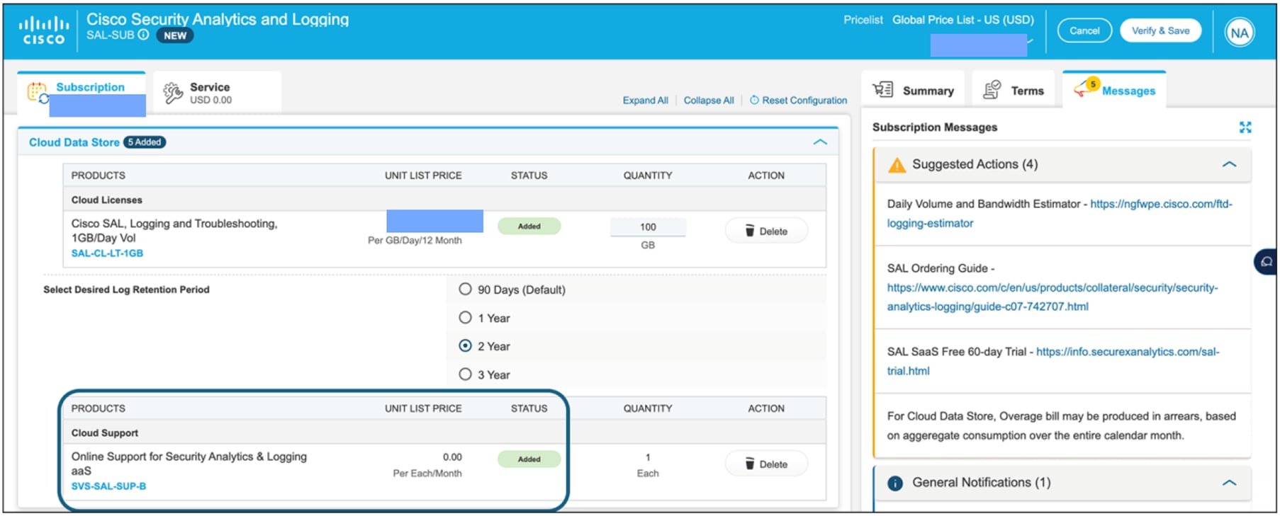Select 3 Year log retention period
The image size is (1280, 516).
465,374
